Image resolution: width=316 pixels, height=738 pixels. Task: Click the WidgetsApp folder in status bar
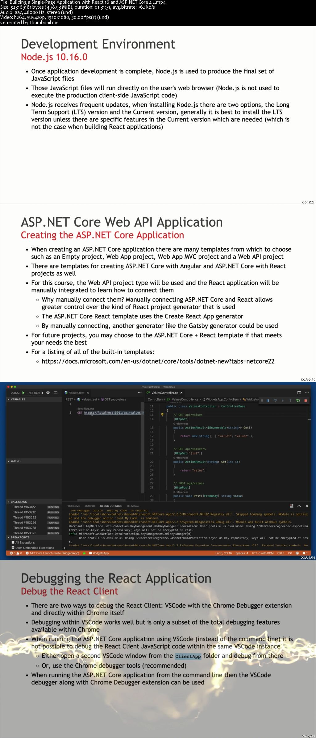[x=99, y=553]
